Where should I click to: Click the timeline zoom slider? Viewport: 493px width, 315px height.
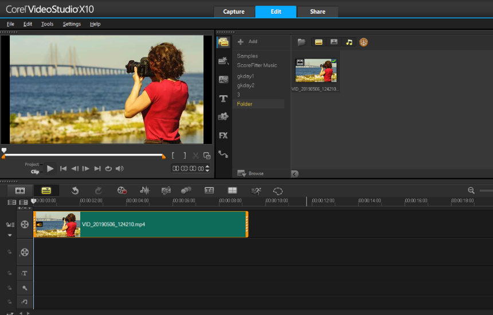(x=486, y=190)
